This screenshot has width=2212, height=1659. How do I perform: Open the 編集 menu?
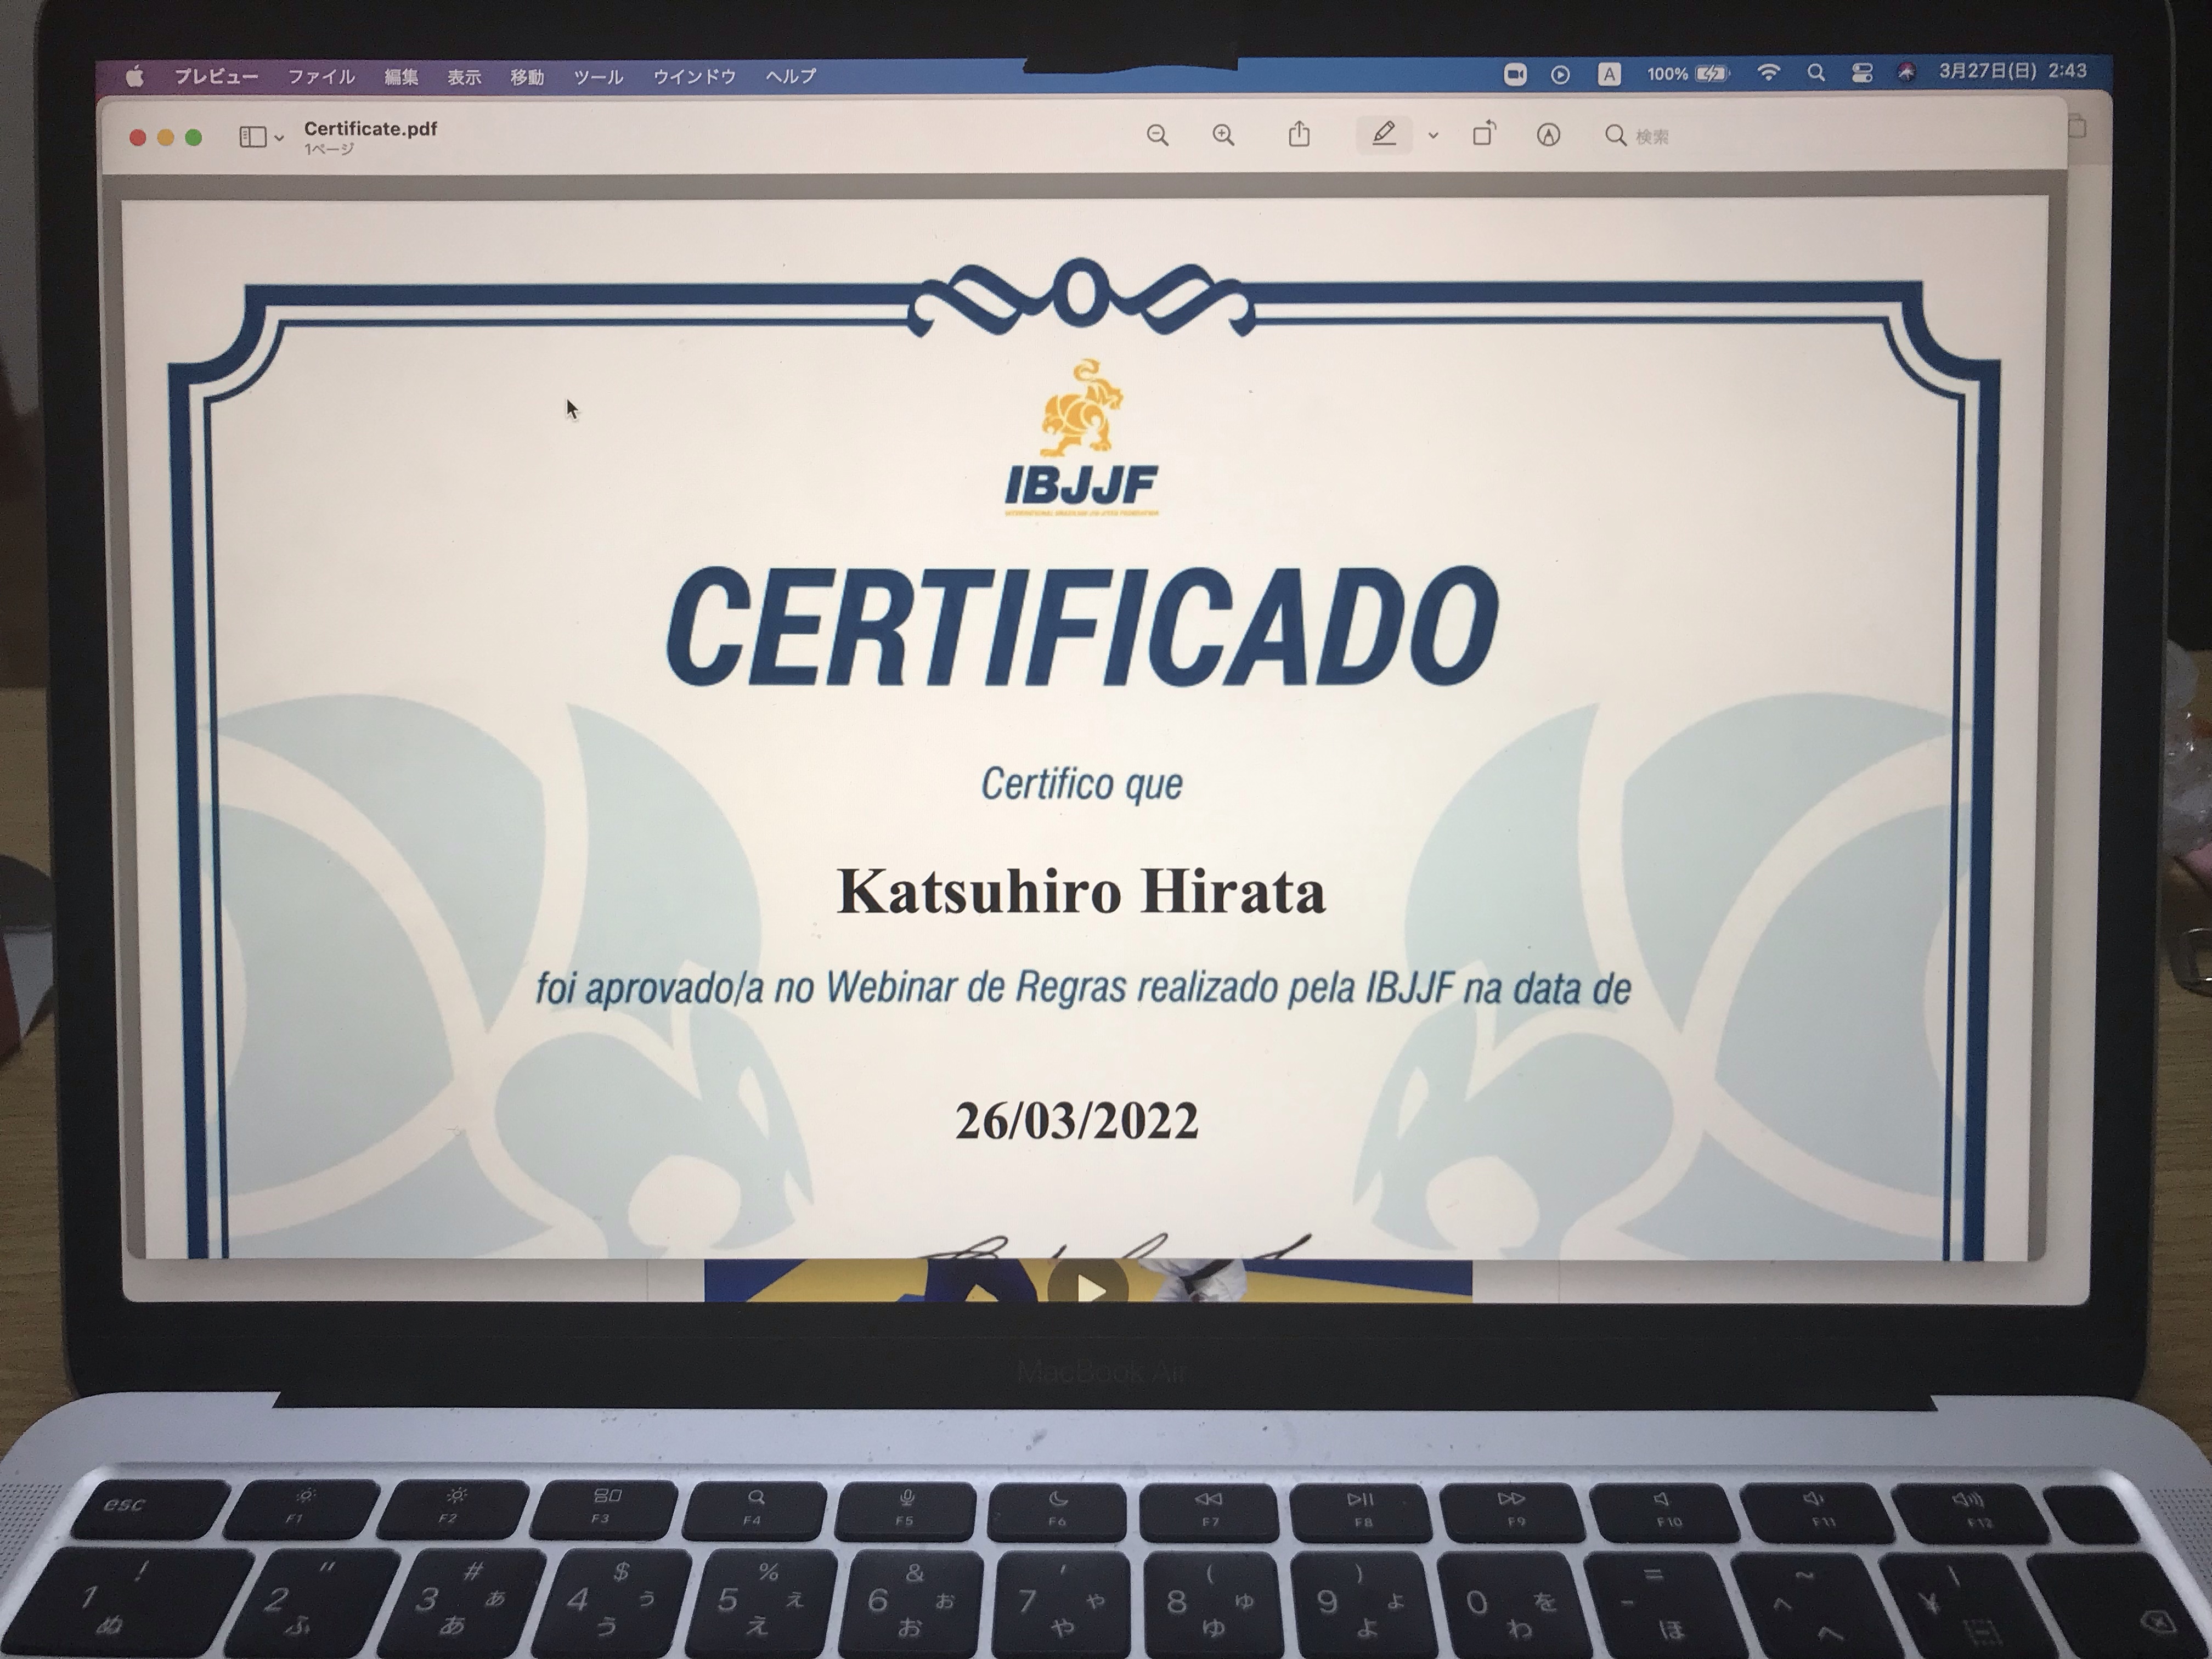tap(401, 76)
